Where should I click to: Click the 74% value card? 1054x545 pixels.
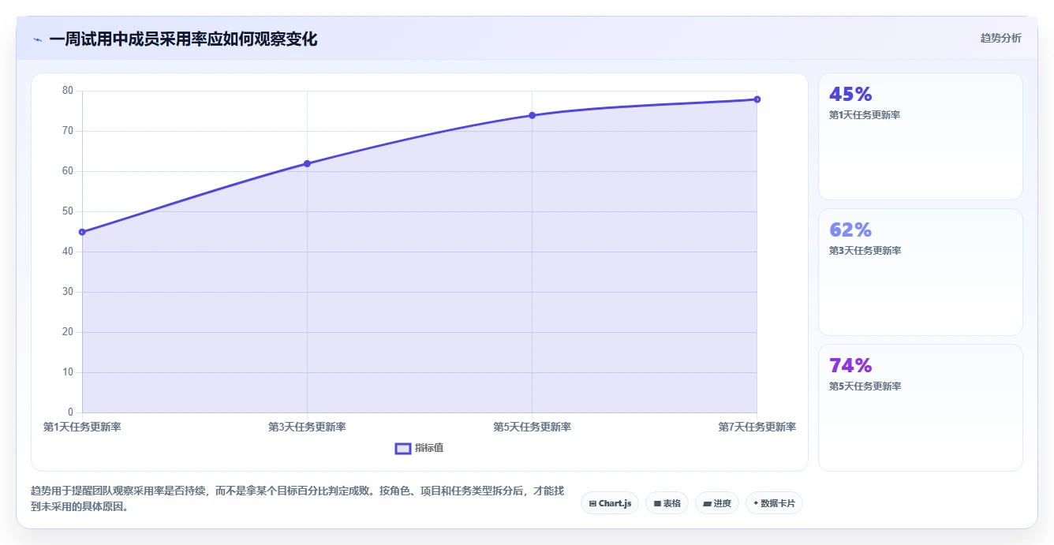click(920, 408)
